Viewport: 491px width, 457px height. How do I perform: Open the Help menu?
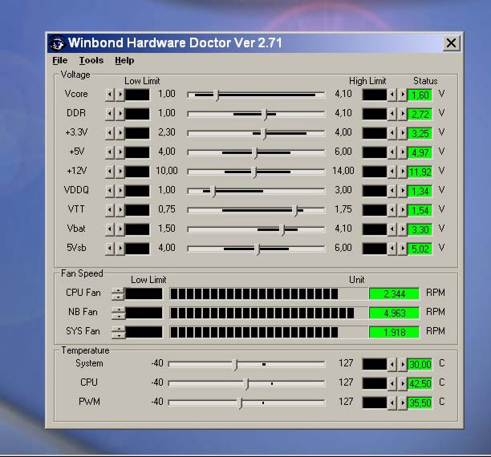124,60
